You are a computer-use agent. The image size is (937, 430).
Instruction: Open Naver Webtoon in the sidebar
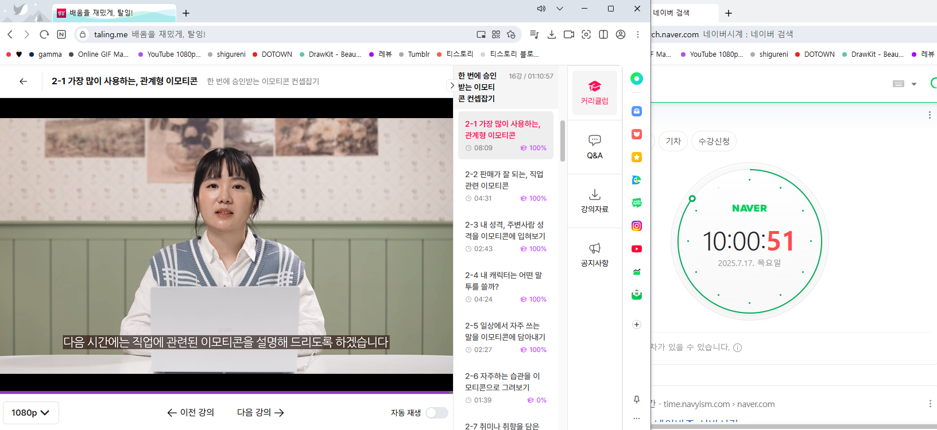(637, 203)
